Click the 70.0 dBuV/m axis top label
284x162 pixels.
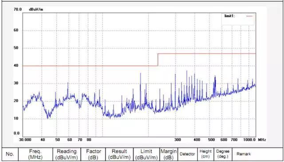tap(18, 9)
